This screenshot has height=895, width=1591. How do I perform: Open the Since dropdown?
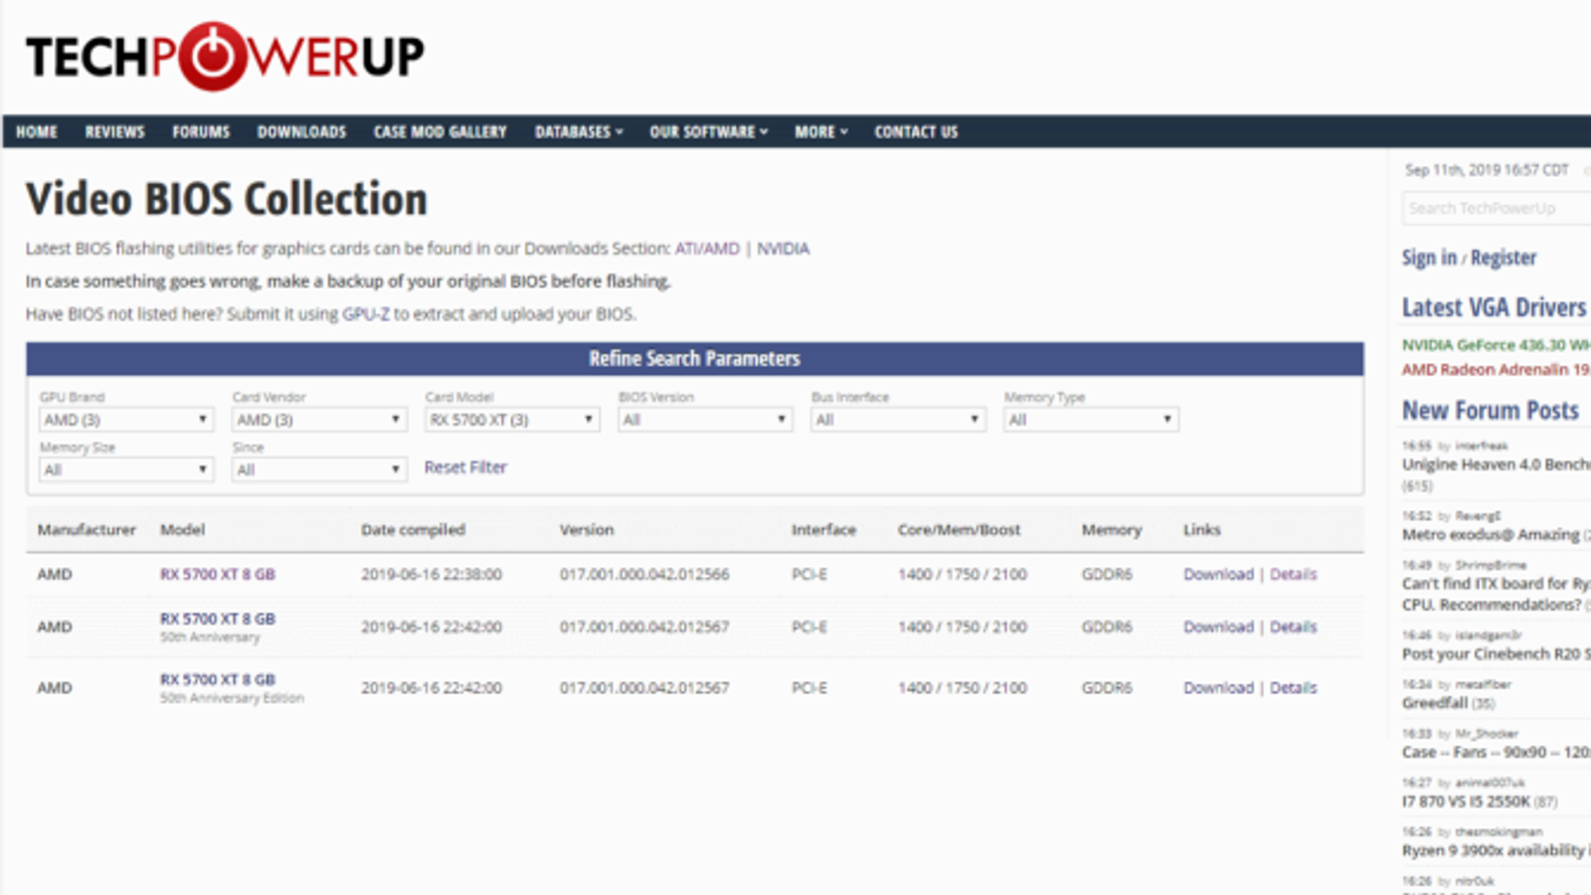click(x=318, y=469)
